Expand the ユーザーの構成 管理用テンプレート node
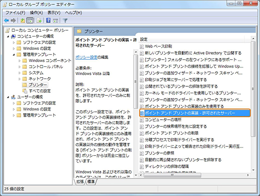This screenshot has width=260, height=196. (14, 115)
